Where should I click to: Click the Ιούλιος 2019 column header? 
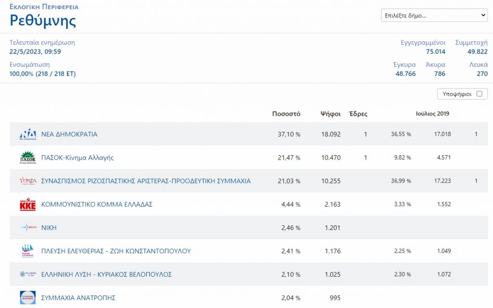tap(432, 114)
